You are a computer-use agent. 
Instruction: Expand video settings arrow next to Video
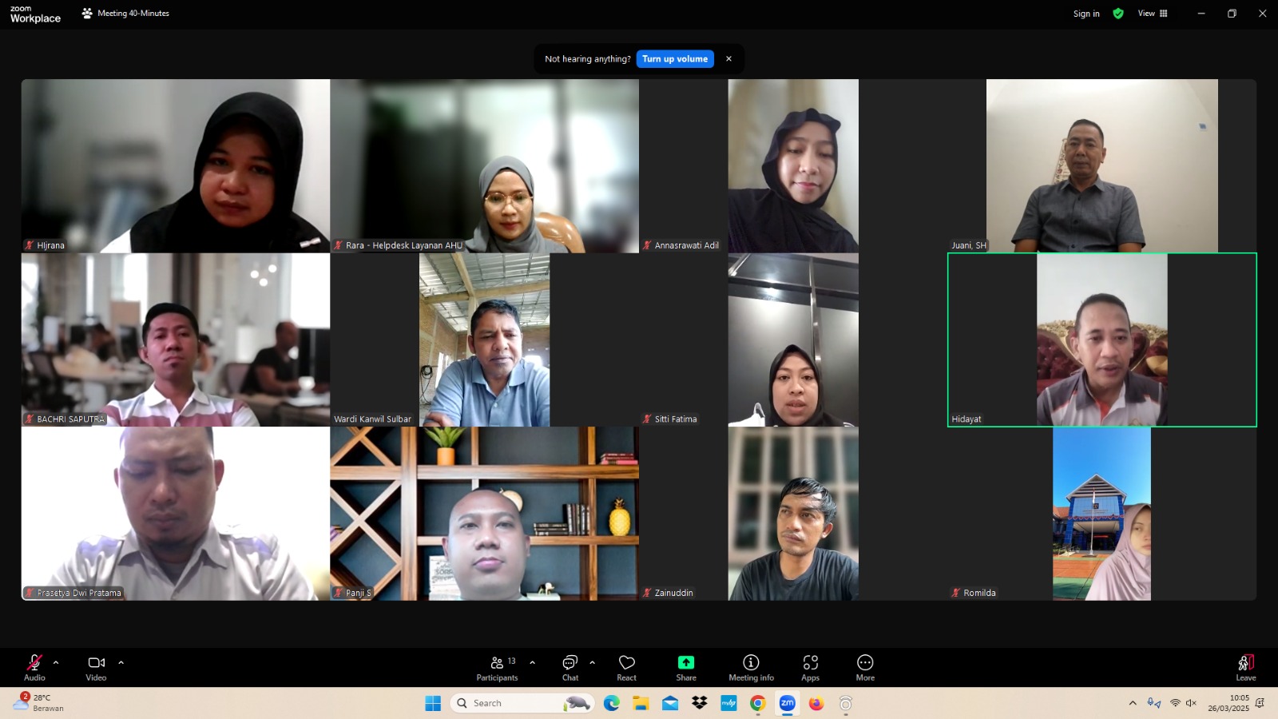[x=121, y=662]
